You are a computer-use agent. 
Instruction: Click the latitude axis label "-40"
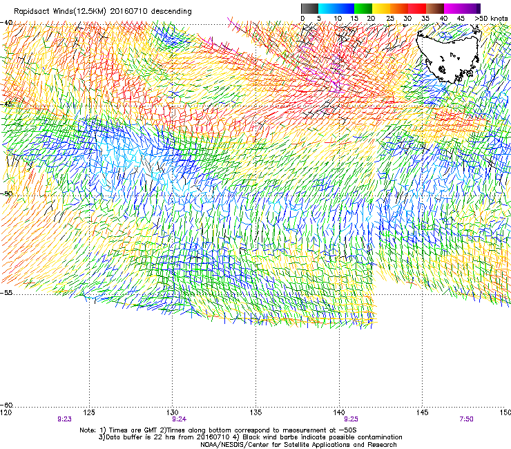tap(6, 23)
